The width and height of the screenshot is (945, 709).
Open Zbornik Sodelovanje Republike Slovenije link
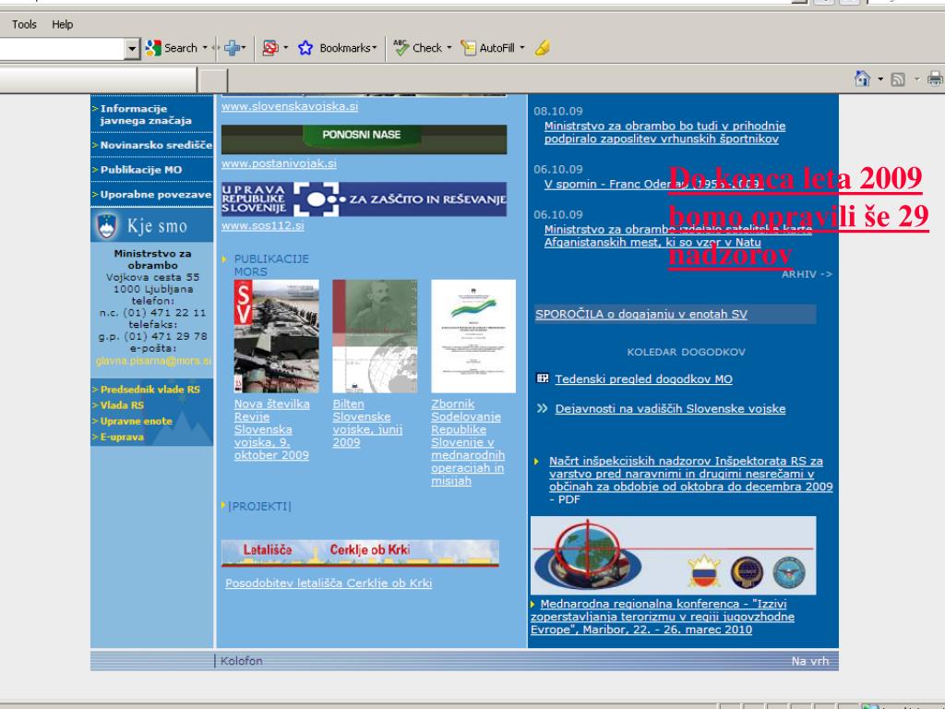pyautogui.click(x=468, y=442)
